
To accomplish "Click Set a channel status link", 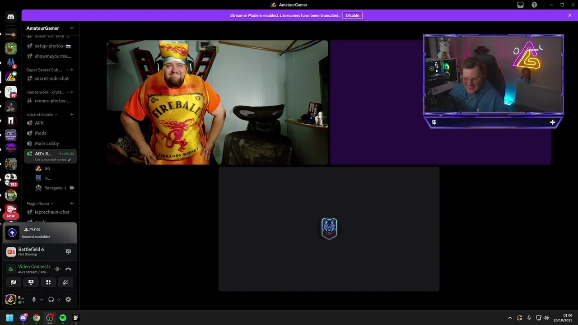I will coord(51,160).
